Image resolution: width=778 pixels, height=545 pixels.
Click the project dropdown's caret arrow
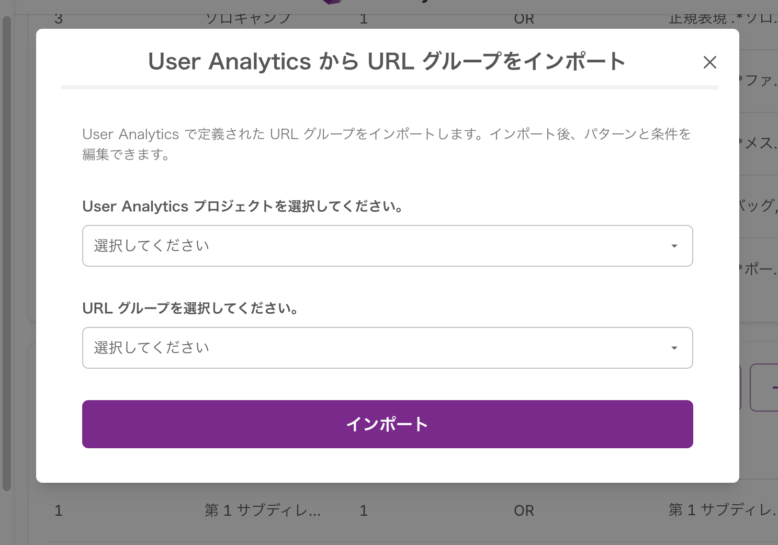pyautogui.click(x=674, y=246)
